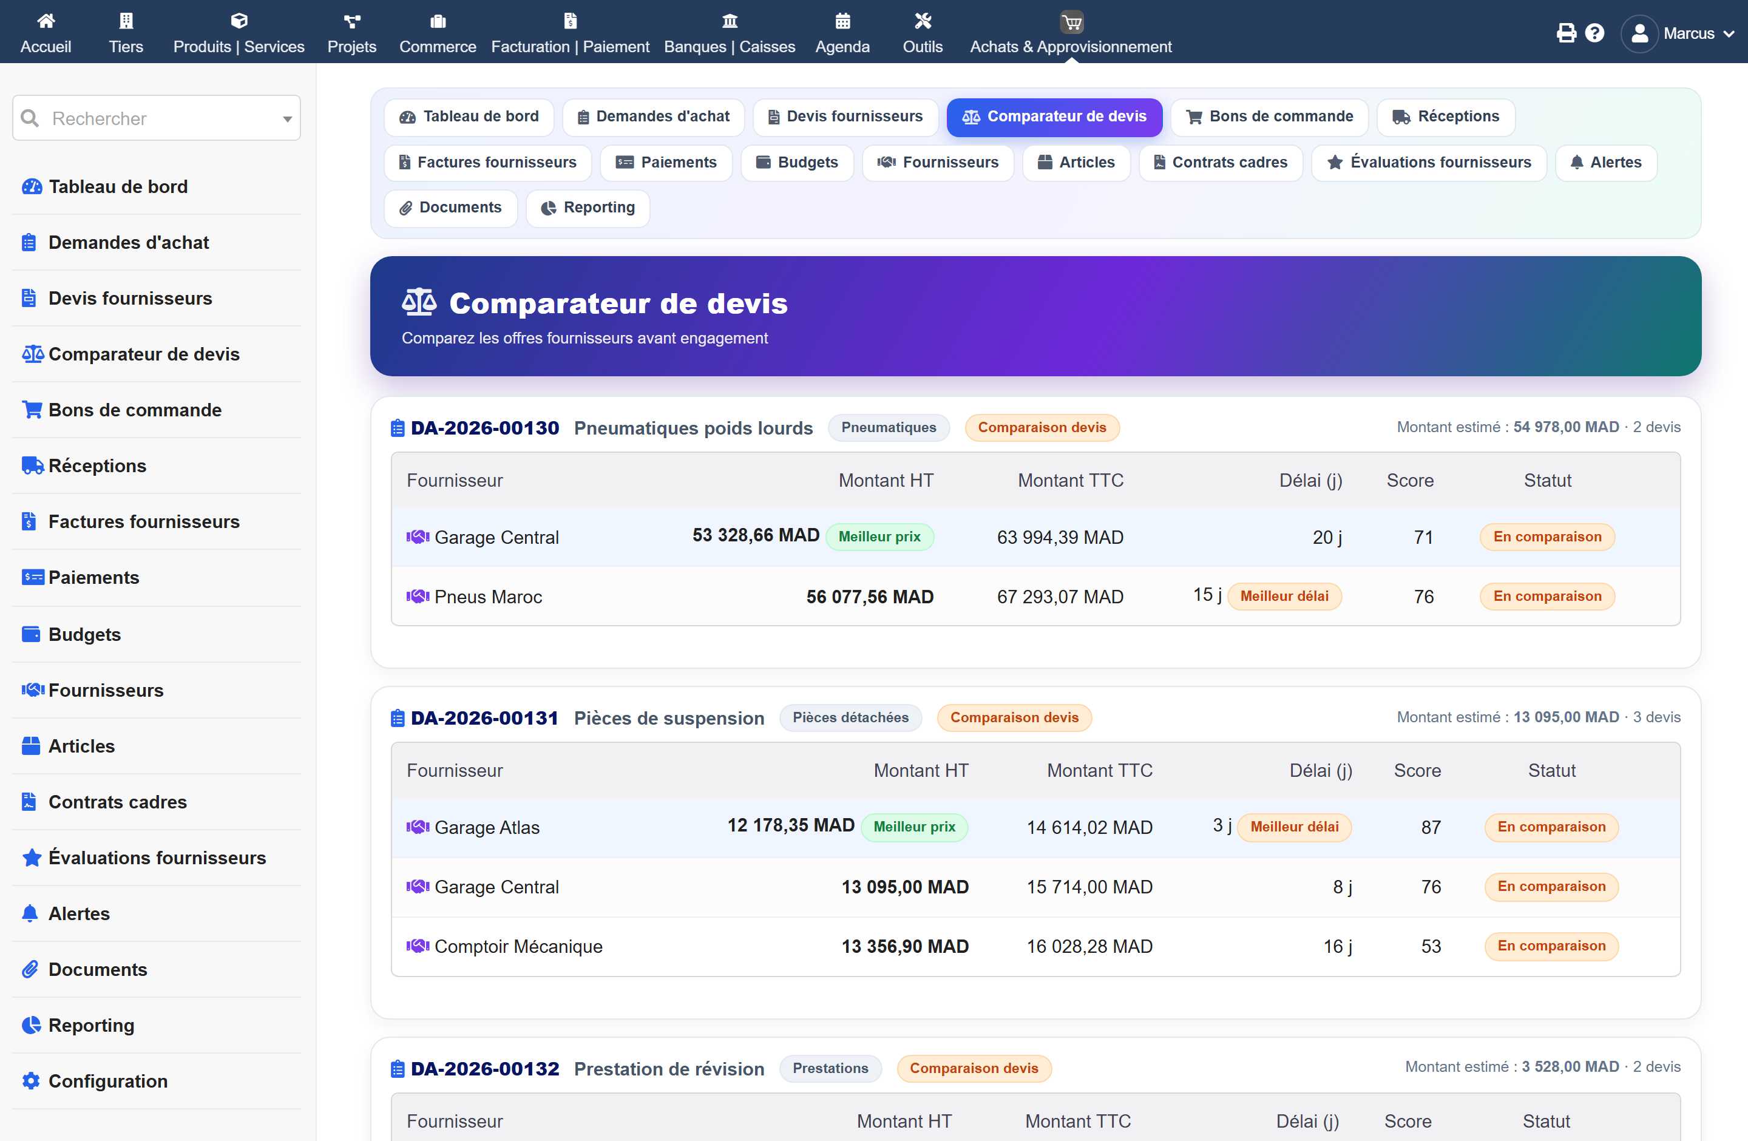Image resolution: width=1748 pixels, height=1141 pixels.
Task: Open DA-2026-00130 purchase request link
Action: (485, 428)
